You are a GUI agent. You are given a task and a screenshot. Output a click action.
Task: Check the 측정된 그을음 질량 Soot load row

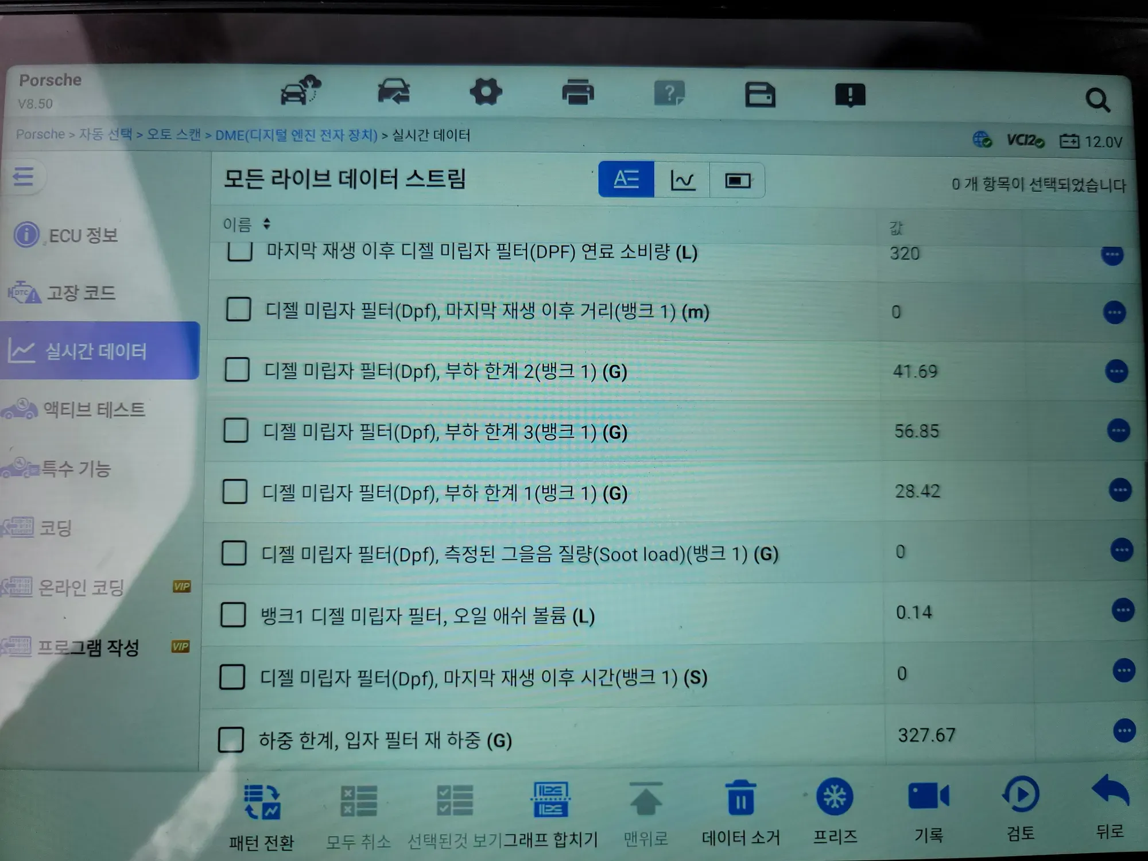click(234, 553)
